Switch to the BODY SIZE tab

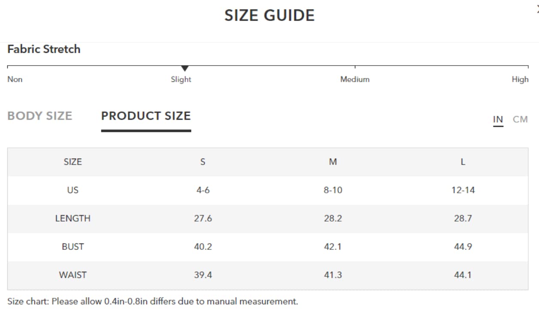40,116
